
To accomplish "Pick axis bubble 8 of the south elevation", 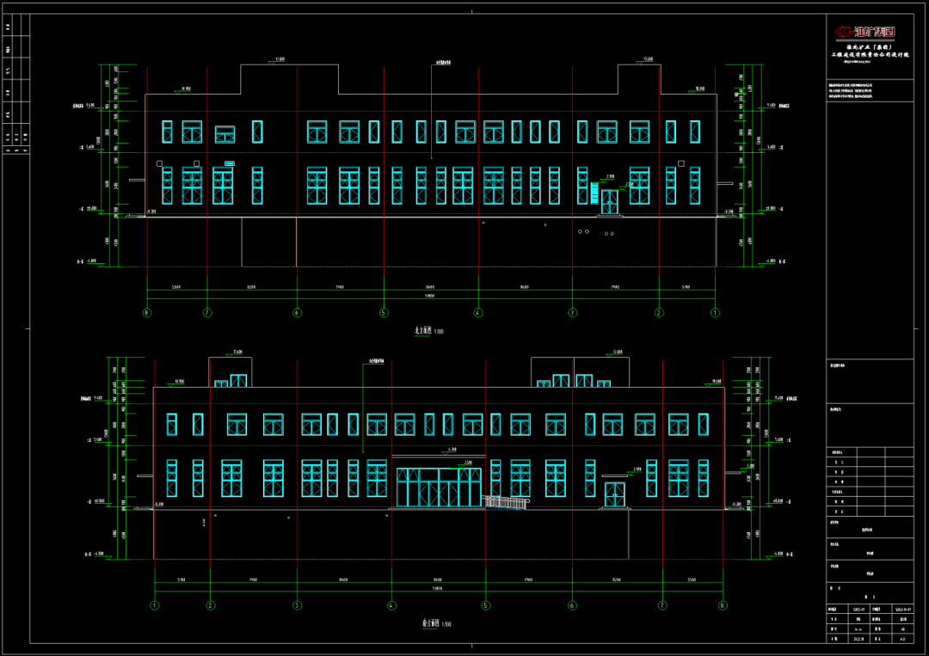I will coord(723,605).
